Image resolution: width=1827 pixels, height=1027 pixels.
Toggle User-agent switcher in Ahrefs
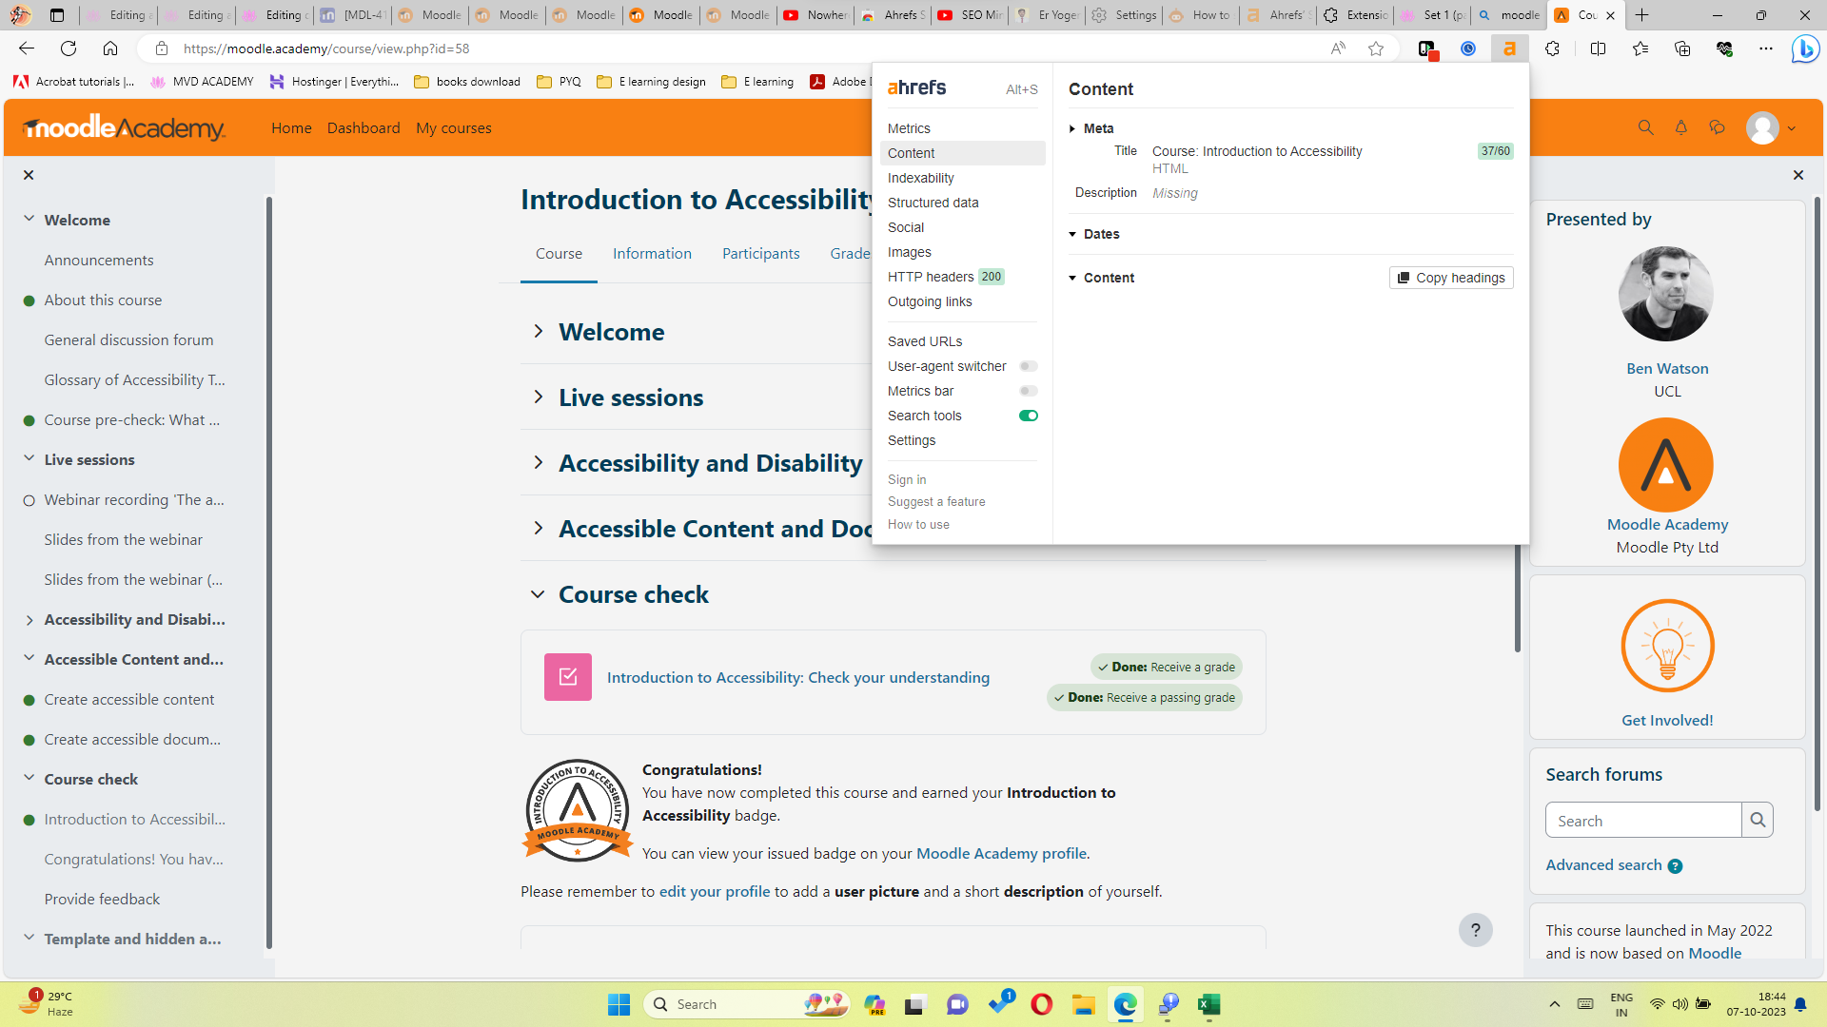point(1029,366)
